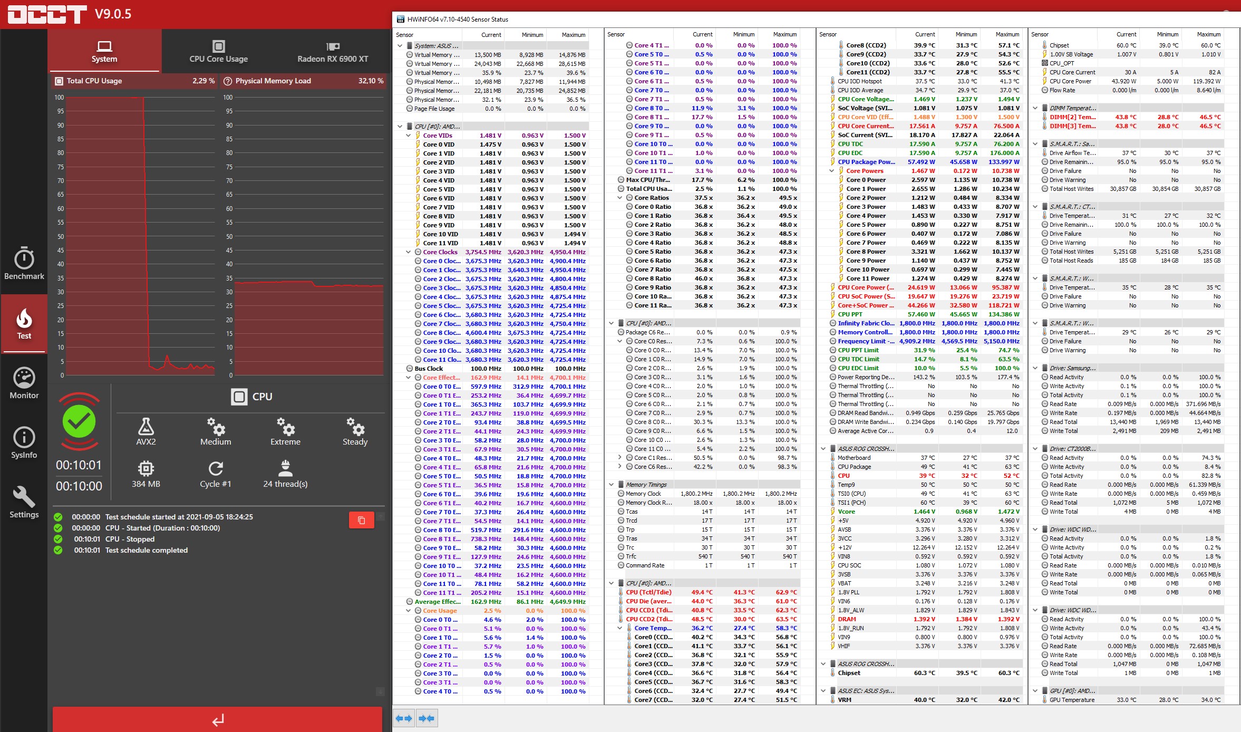Collapse the Core VIDs tree node
The width and height of the screenshot is (1241, 732).
[x=409, y=136]
